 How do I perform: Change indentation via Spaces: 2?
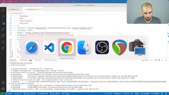point(118,93)
